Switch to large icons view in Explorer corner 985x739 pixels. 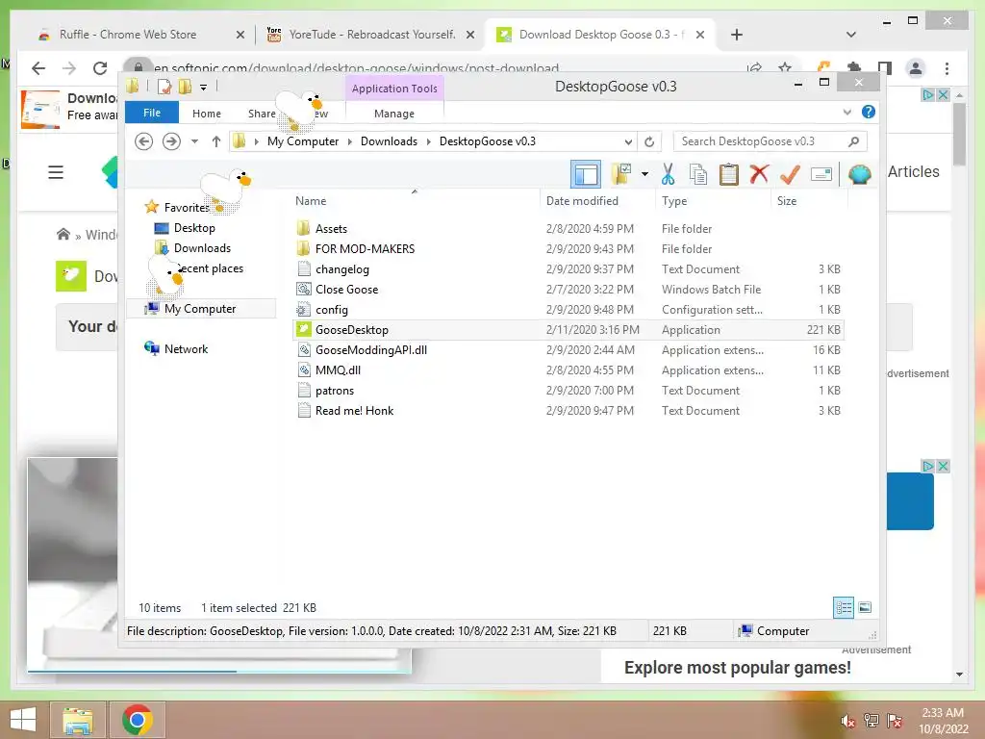tap(865, 607)
